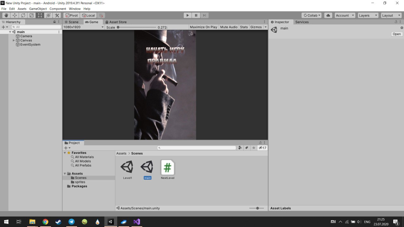Switch to the Services tab
This screenshot has width=404, height=227.
coord(302,22)
